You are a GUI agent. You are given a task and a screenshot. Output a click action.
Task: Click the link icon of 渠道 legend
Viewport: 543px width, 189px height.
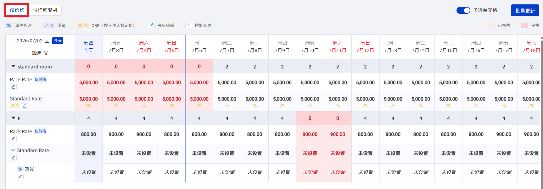(46, 25)
